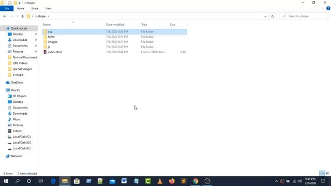331x186 pixels.
Task: Launch VLC media player from the taskbar
Action: pos(160,181)
